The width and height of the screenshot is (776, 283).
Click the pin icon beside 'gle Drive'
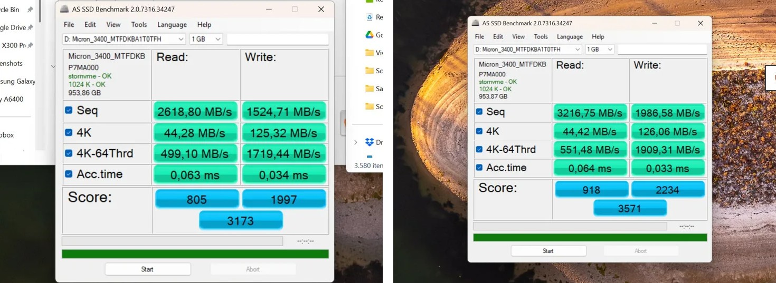[x=30, y=28]
